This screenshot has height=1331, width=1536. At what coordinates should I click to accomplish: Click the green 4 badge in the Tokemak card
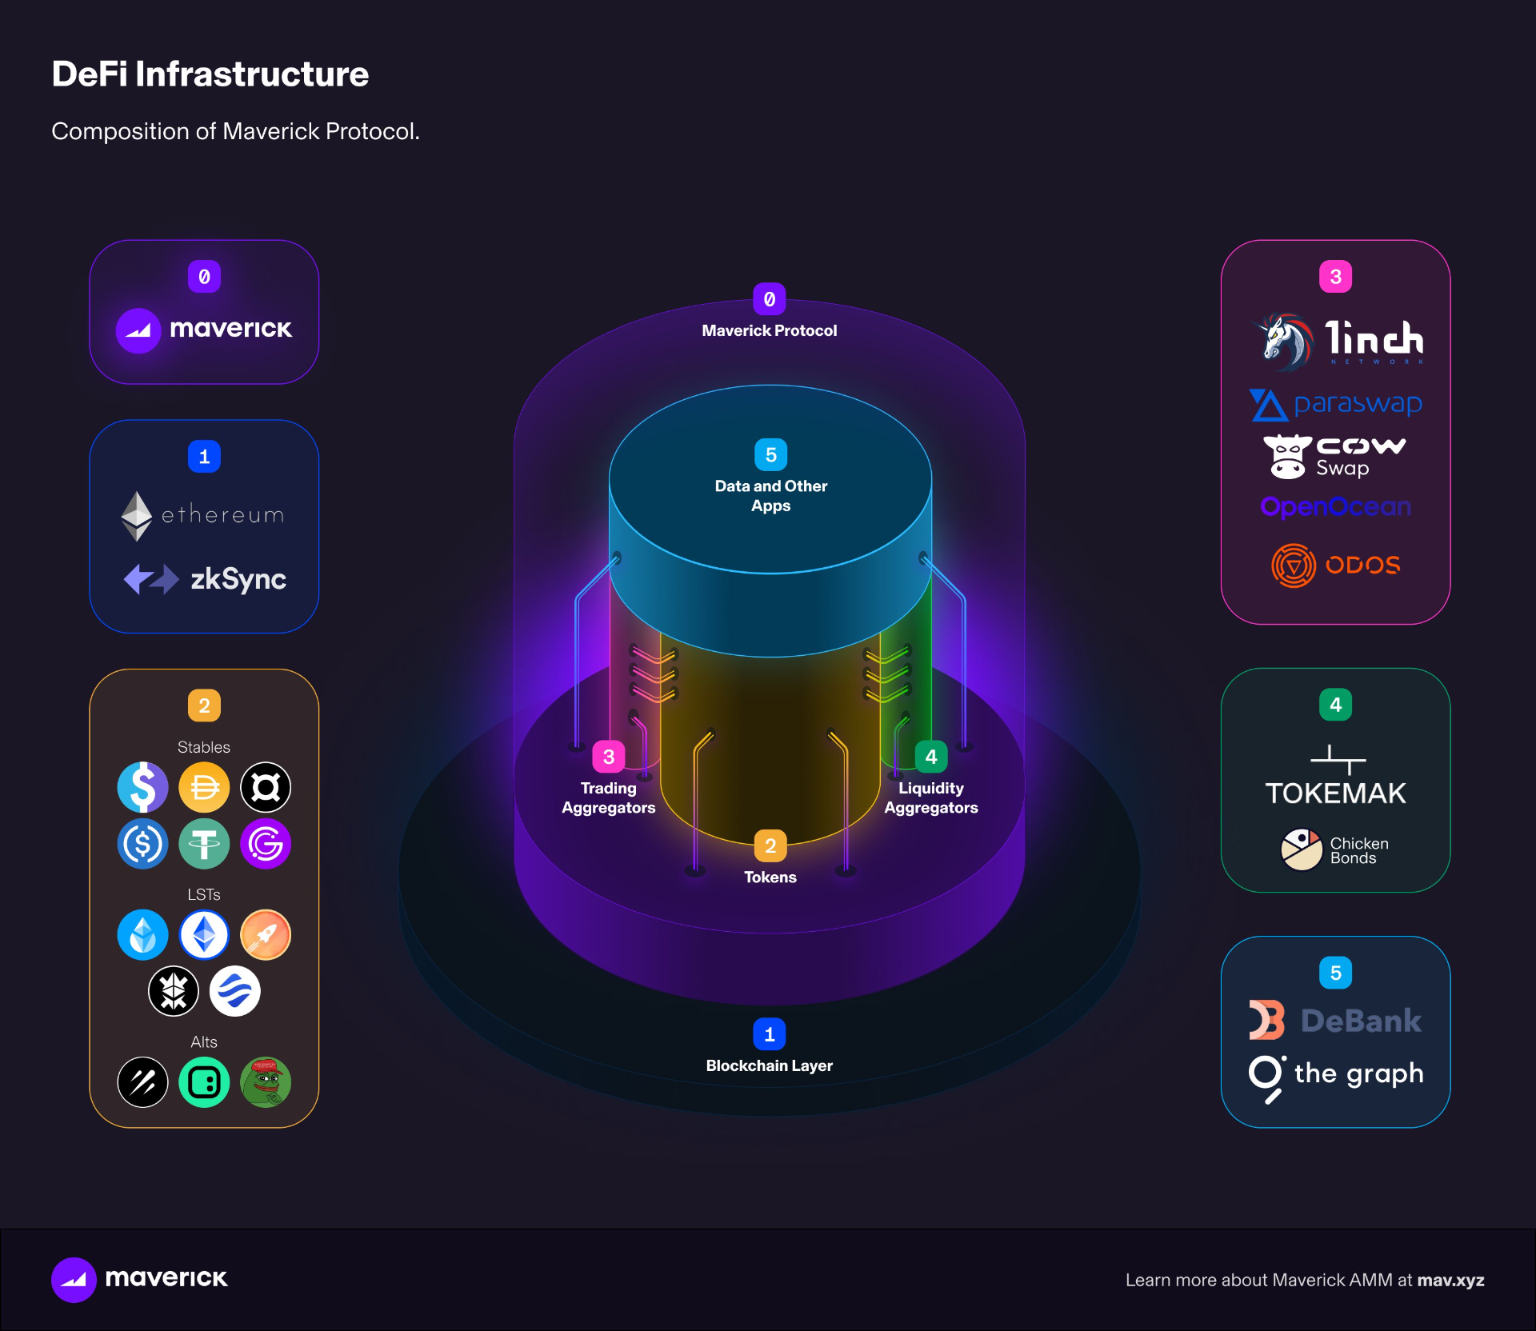tap(1336, 705)
